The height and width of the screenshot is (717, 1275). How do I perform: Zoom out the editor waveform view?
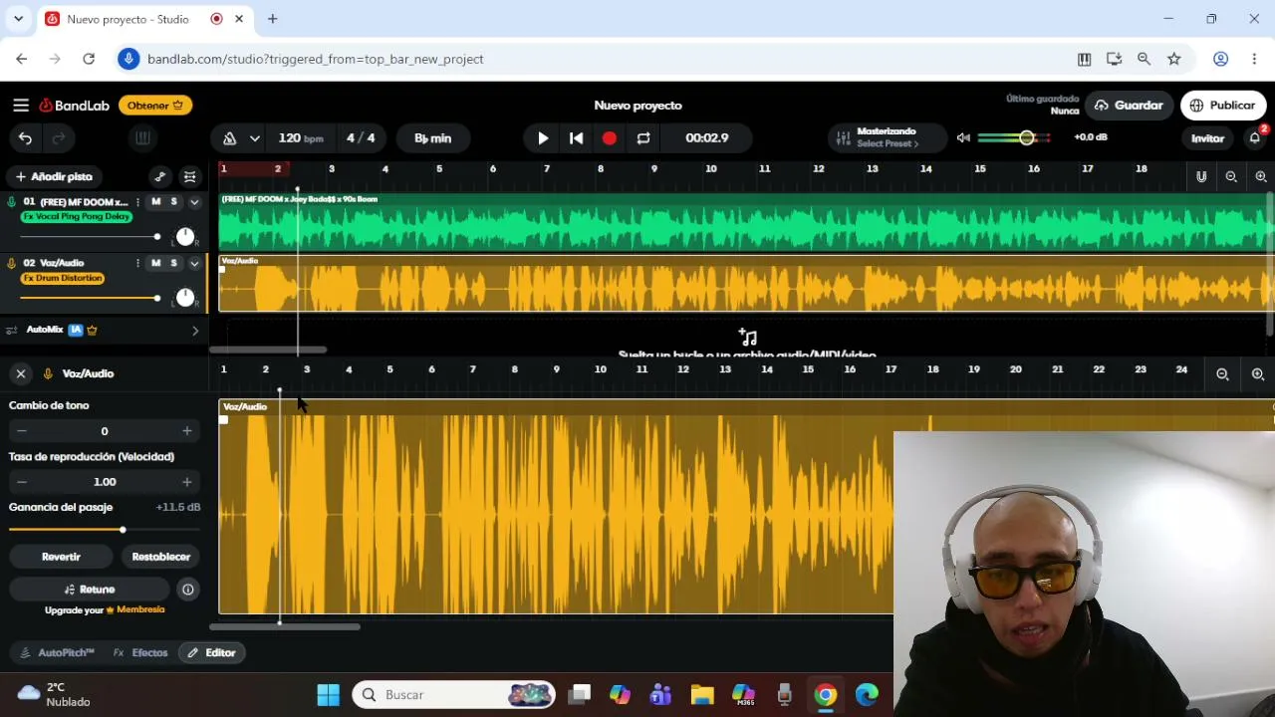[x=1222, y=374]
